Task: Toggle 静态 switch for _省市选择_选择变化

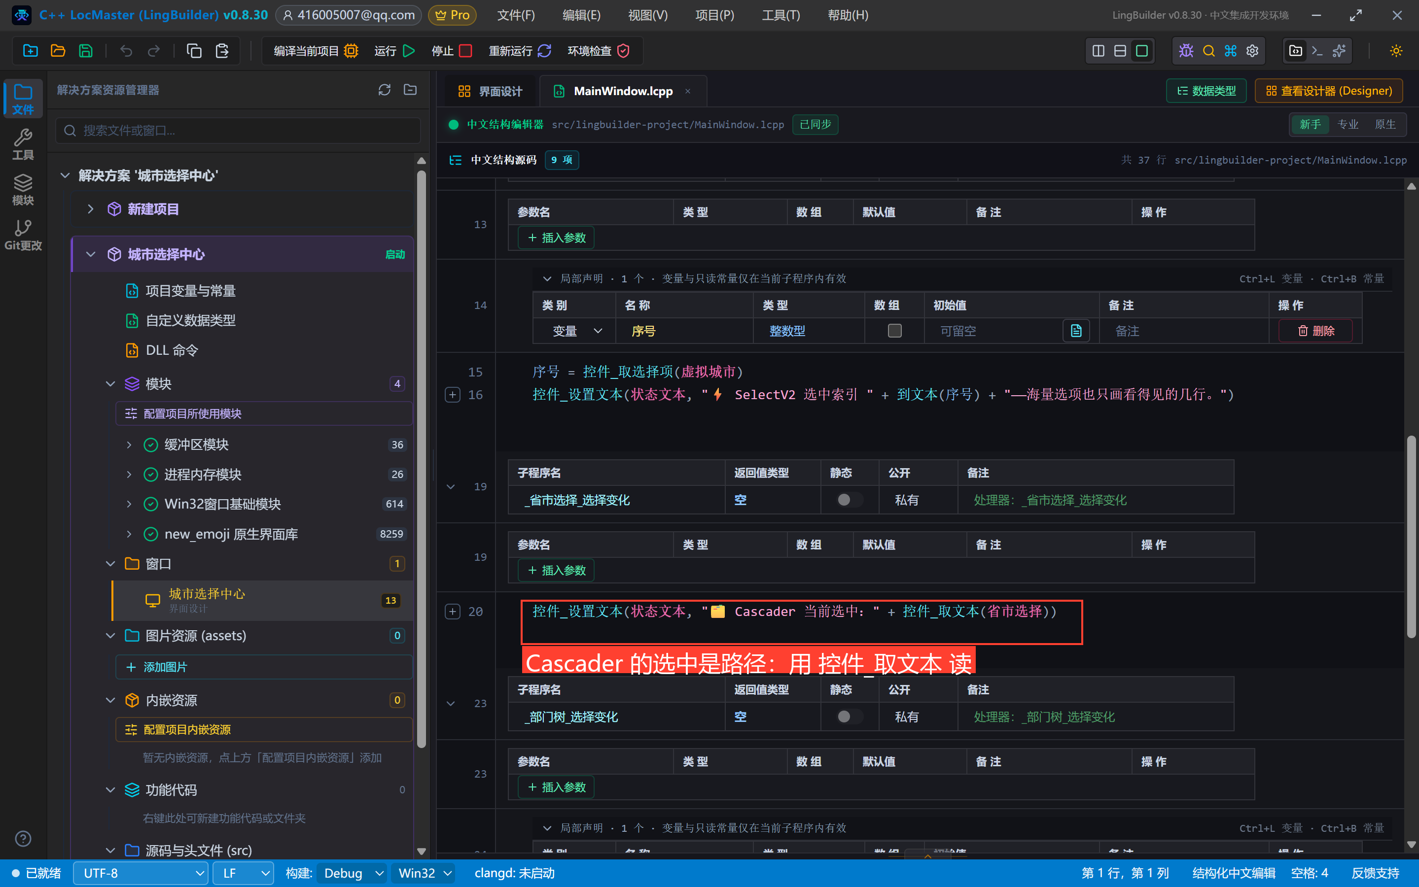Action: [849, 500]
